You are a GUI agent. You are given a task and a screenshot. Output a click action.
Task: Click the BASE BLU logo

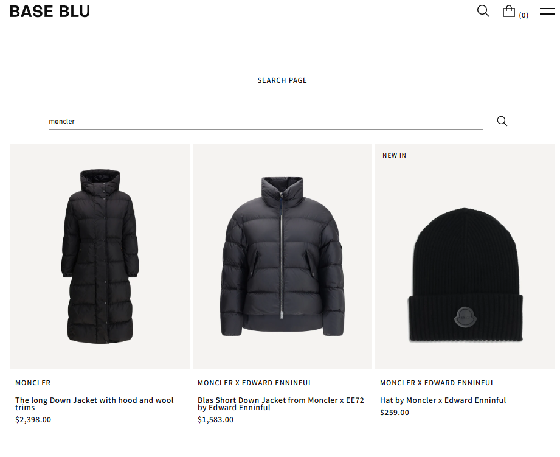point(50,12)
